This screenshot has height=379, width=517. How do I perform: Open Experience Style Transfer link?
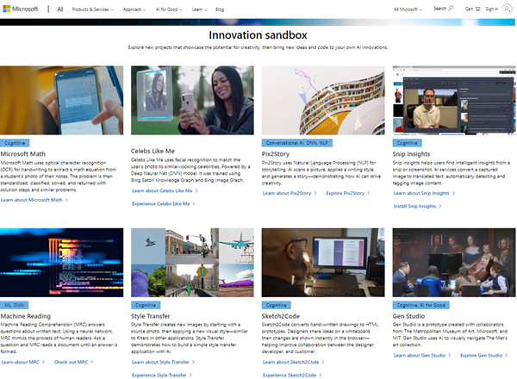point(162,375)
